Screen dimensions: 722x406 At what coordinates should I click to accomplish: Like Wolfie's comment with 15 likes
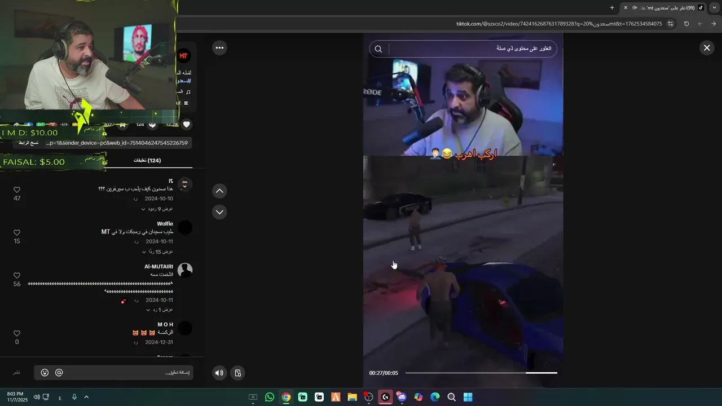(x=17, y=233)
